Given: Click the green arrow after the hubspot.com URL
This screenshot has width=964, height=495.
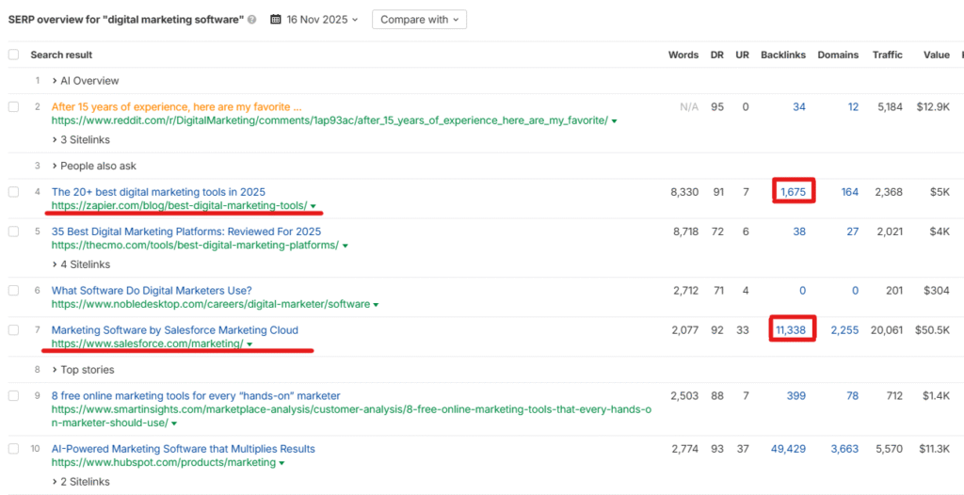Looking at the screenshot, I should click(281, 463).
